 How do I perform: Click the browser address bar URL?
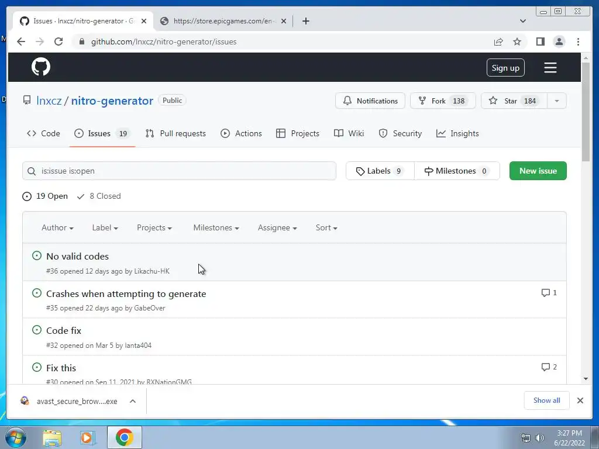pos(164,42)
